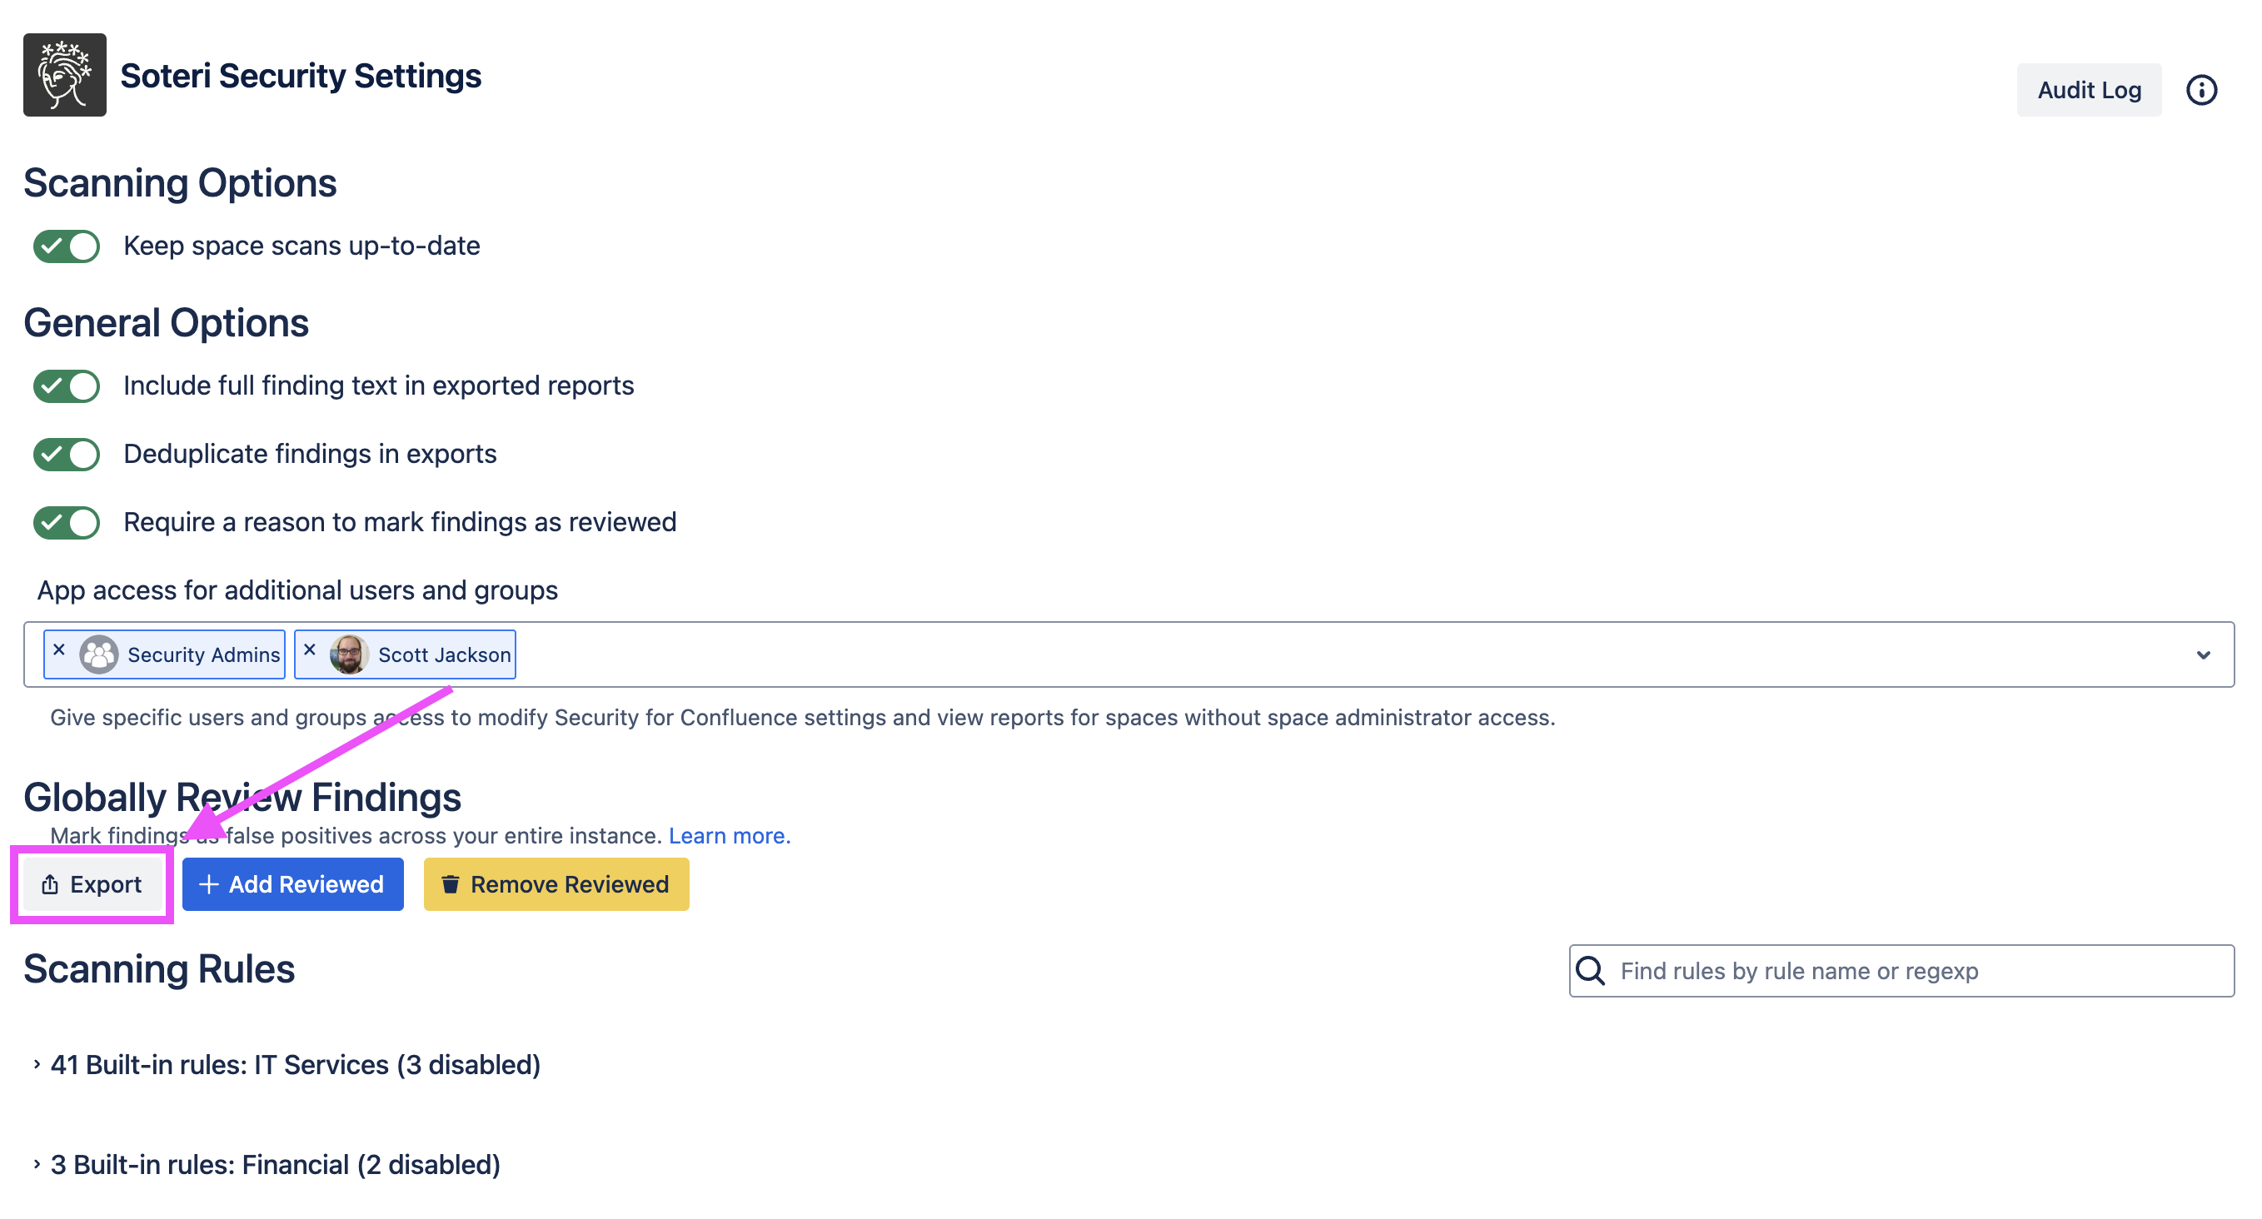Click the magnifier icon in rules search
The image size is (2262, 1219).
[x=1590, y=971]
